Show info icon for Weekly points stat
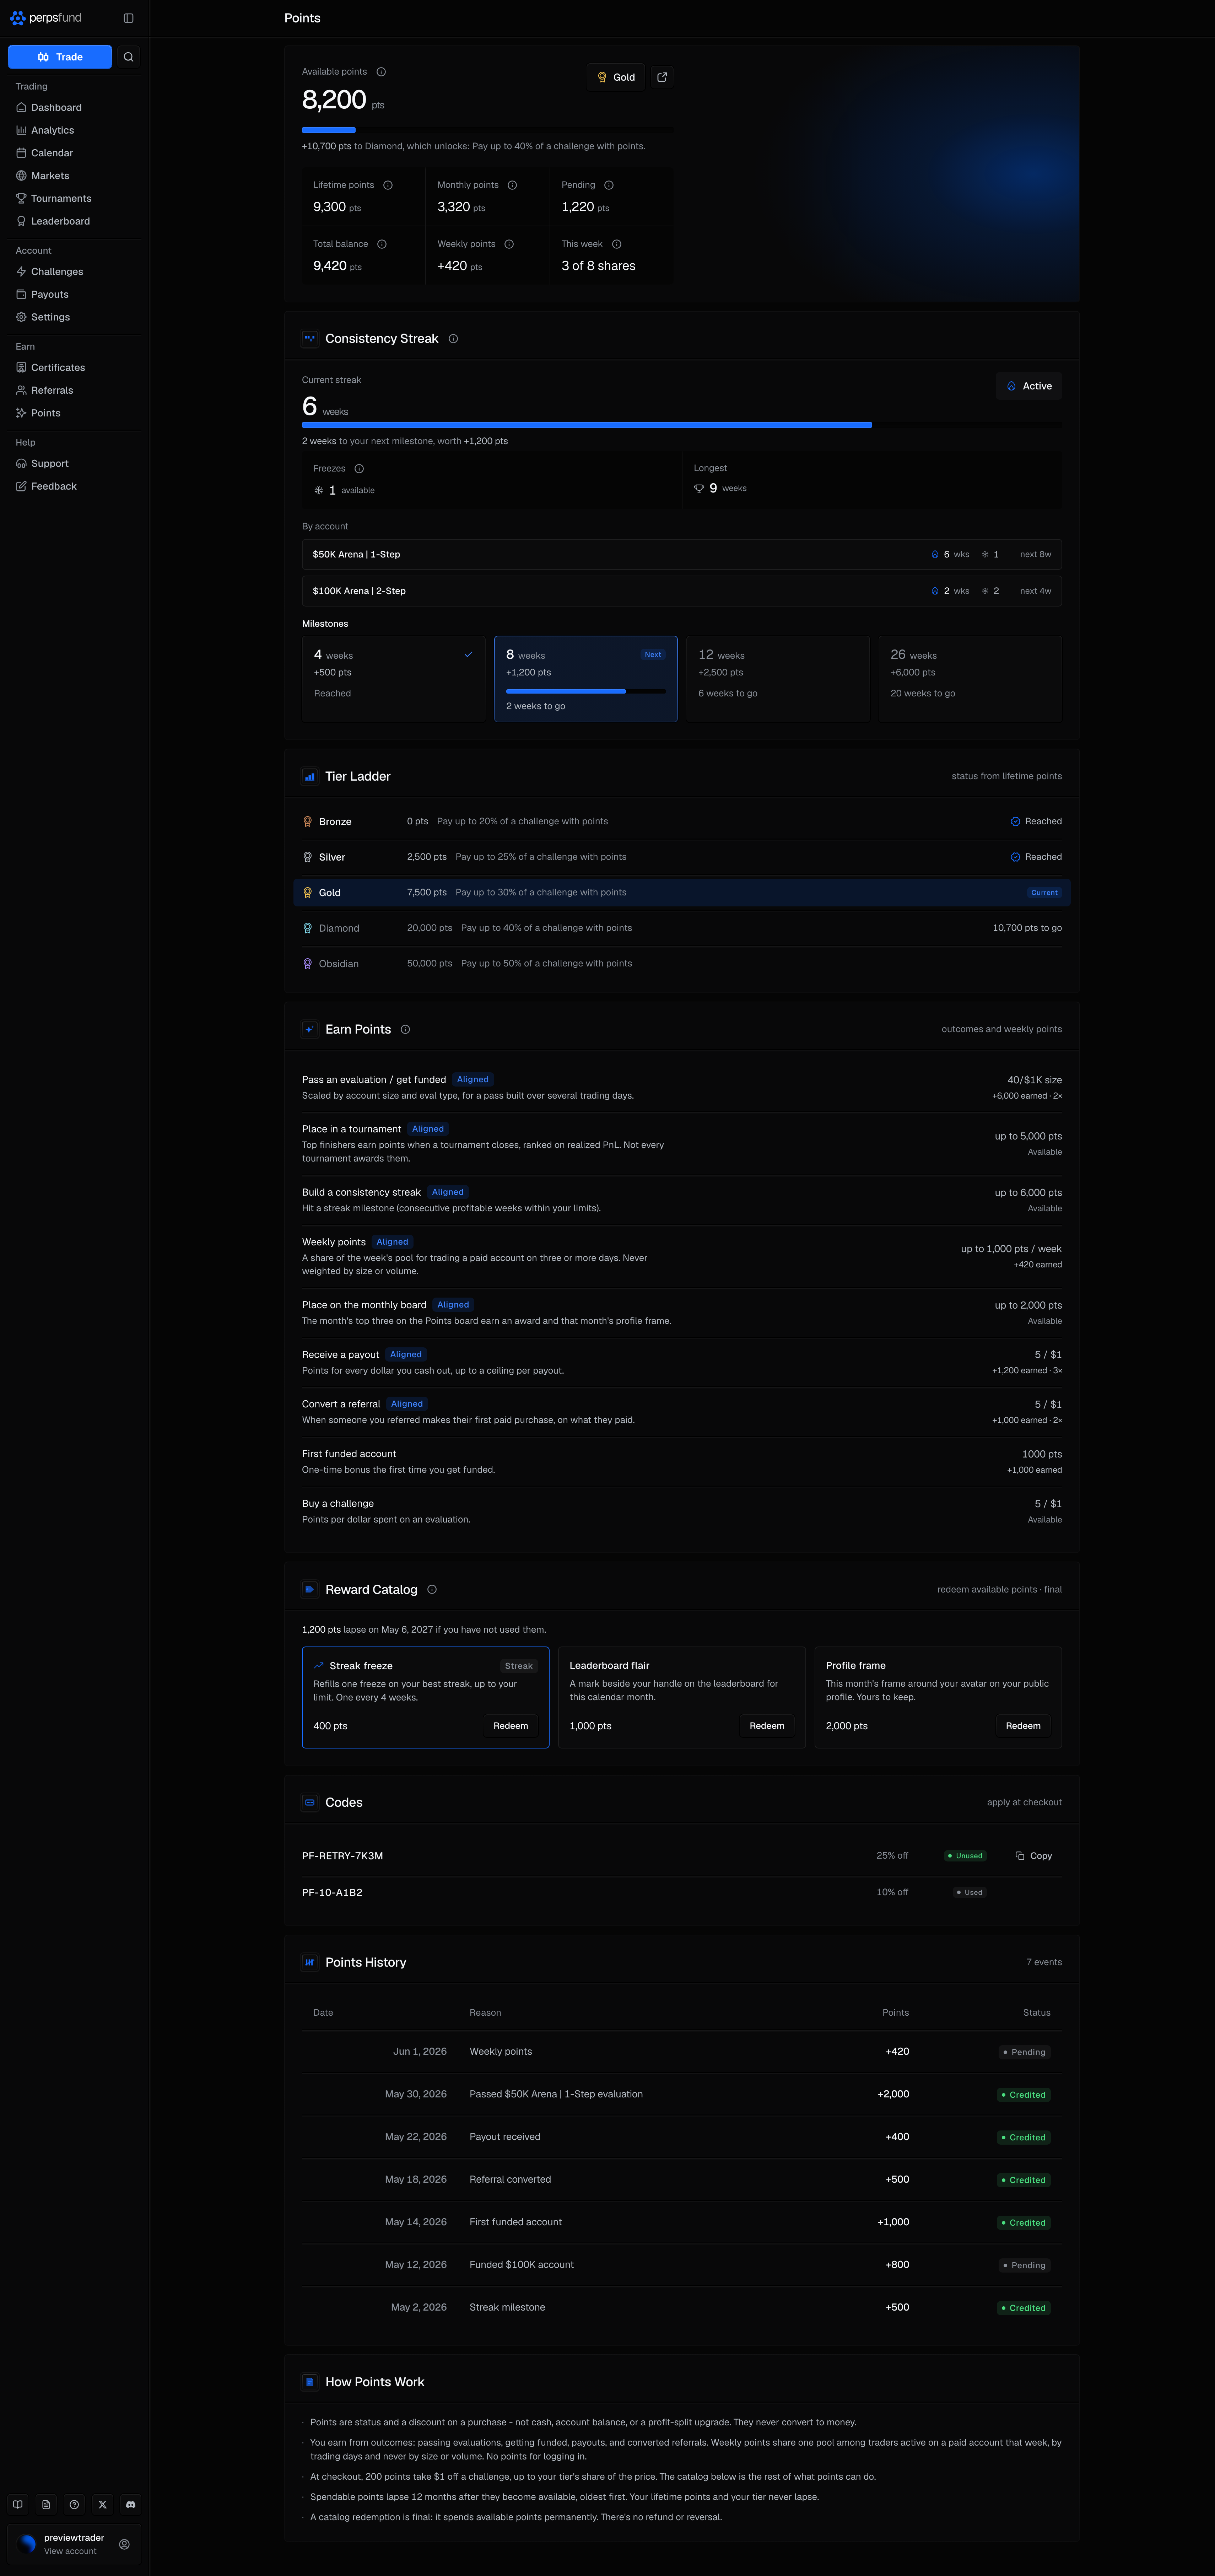The height and width of the screenshot is (2576, 1215). click(509, 244)
